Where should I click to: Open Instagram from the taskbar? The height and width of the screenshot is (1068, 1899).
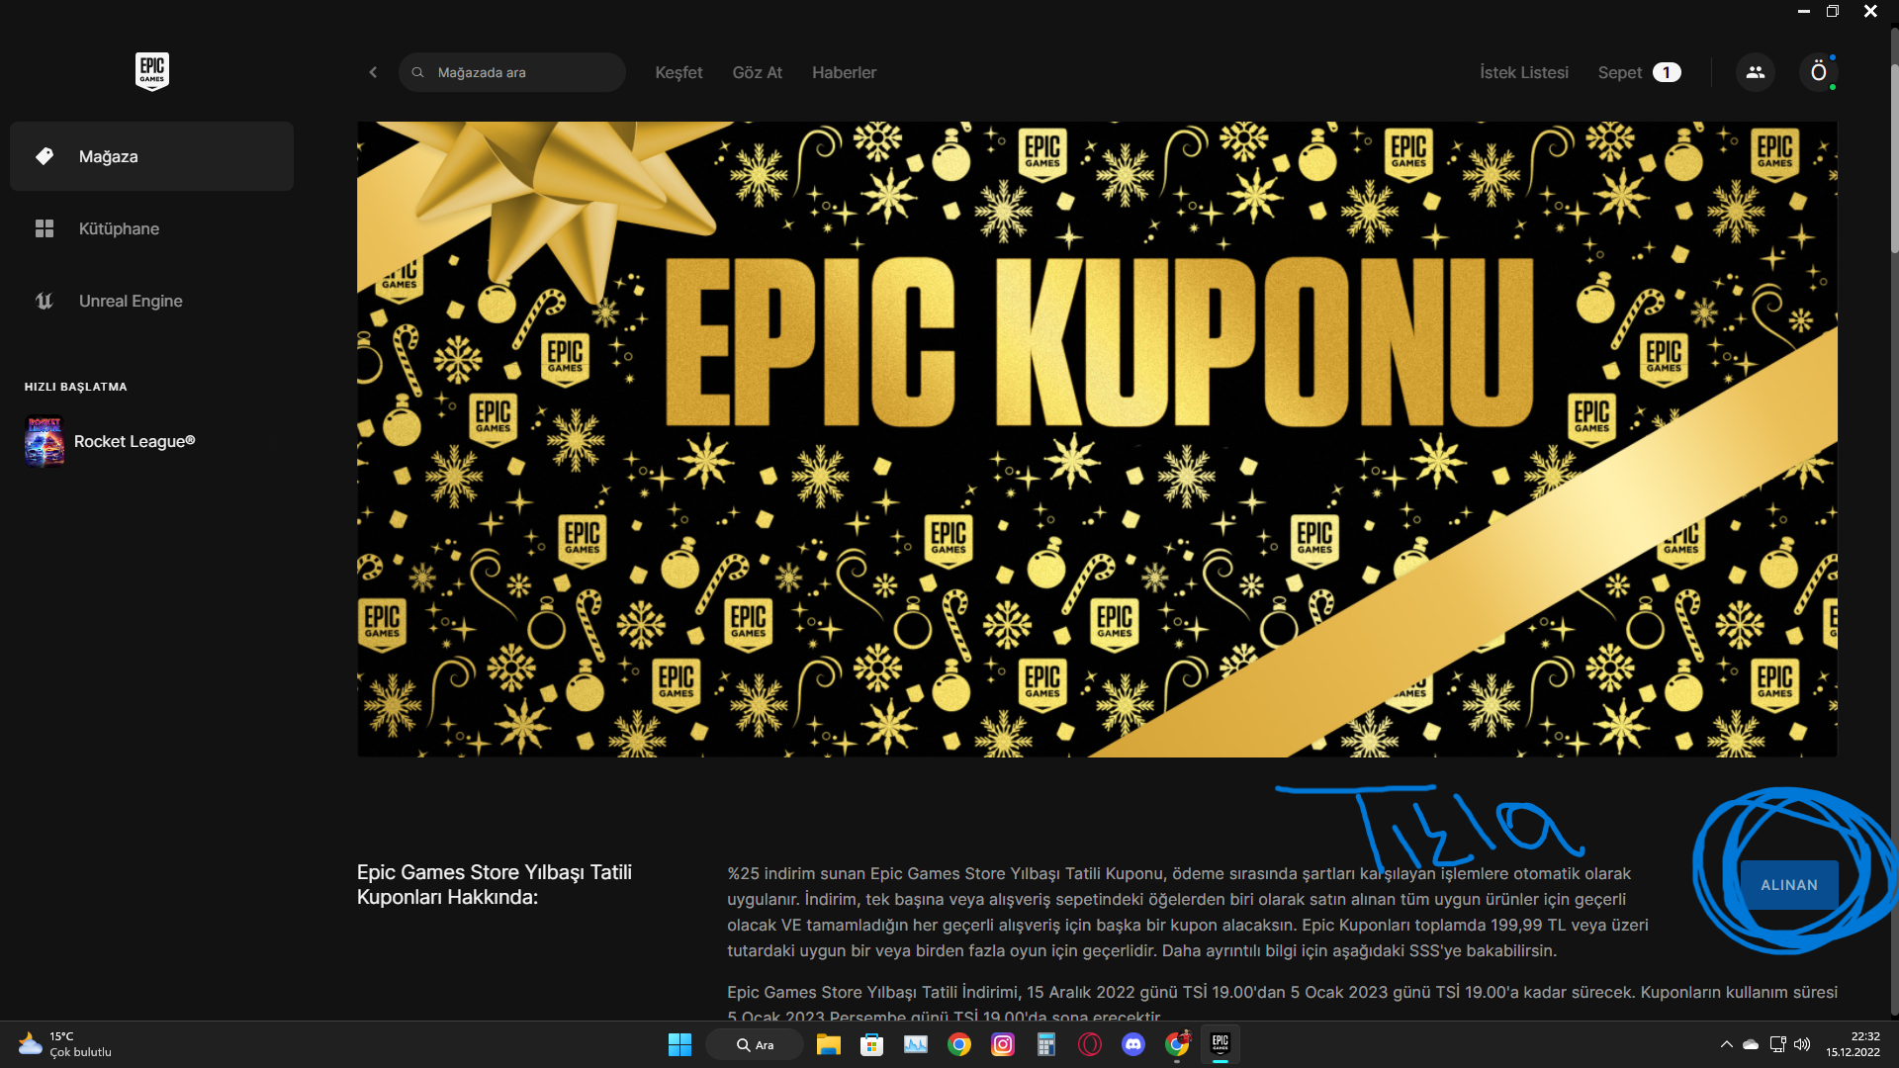(x=1002, y=1044)
